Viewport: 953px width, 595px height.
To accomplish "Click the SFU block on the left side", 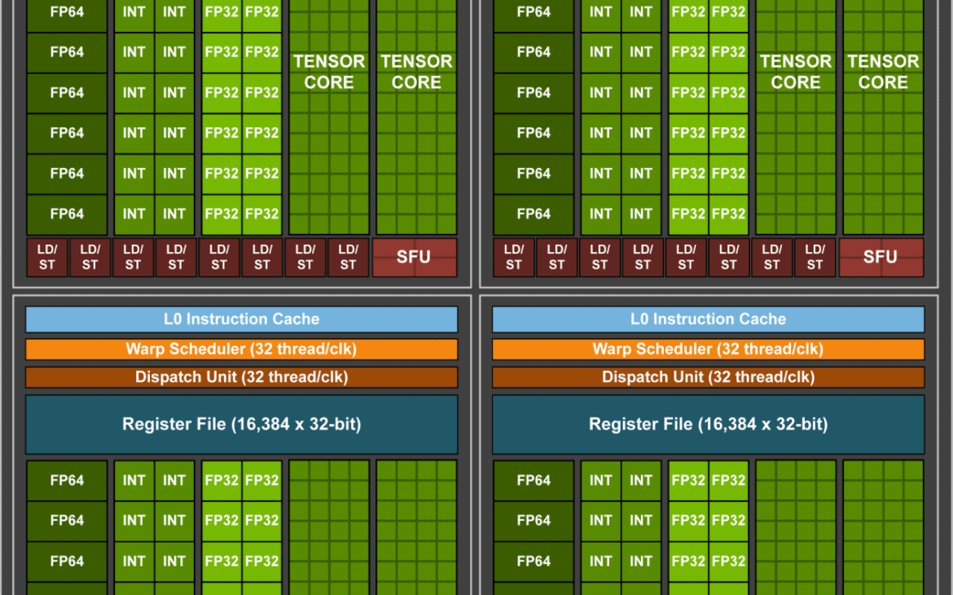I will point(414,258).
